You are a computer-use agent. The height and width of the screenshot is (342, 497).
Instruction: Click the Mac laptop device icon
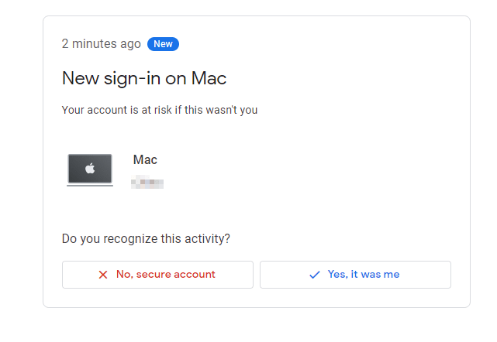[x=90, y=170]
